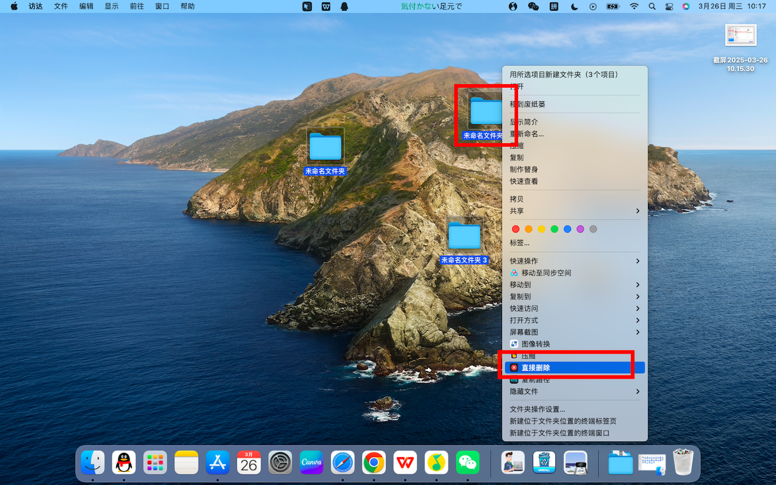Open QQ Music in the Dock
This screenshot has width=776, height=485.
tap(436, 462)
